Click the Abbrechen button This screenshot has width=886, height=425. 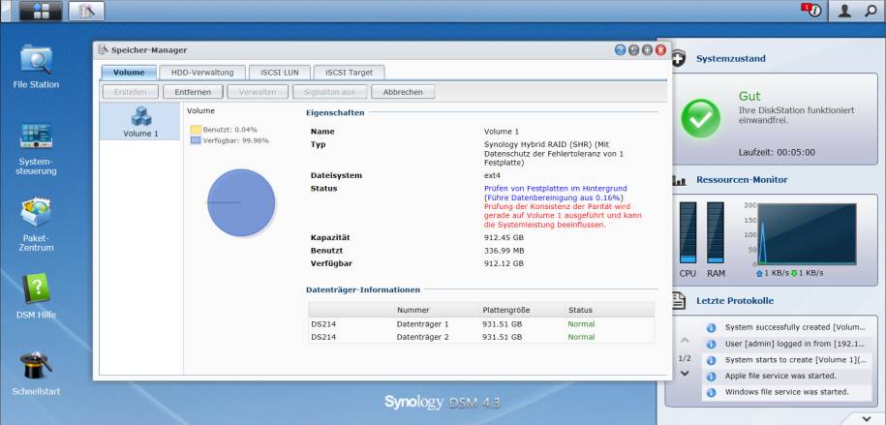(x=403, y=92)
